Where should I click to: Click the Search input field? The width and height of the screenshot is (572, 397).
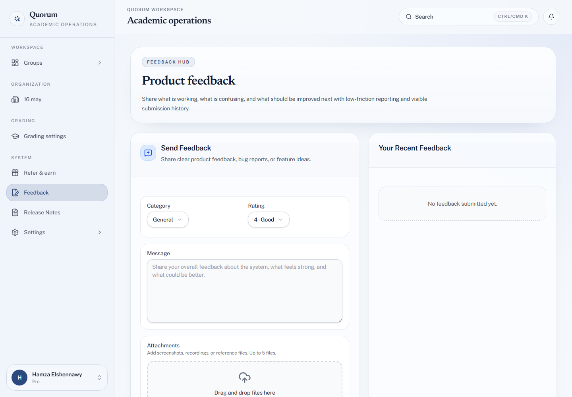468,17
